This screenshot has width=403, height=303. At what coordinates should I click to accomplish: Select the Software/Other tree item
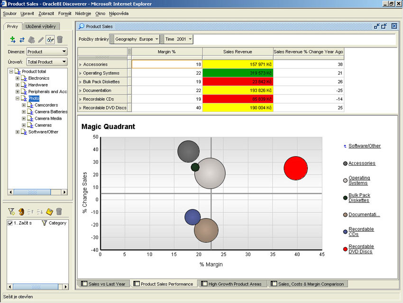coord(43,132)
